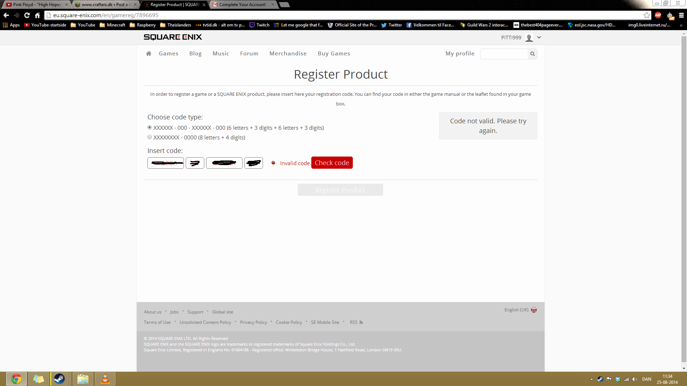Click the site search input field

[x=504, y=54]
